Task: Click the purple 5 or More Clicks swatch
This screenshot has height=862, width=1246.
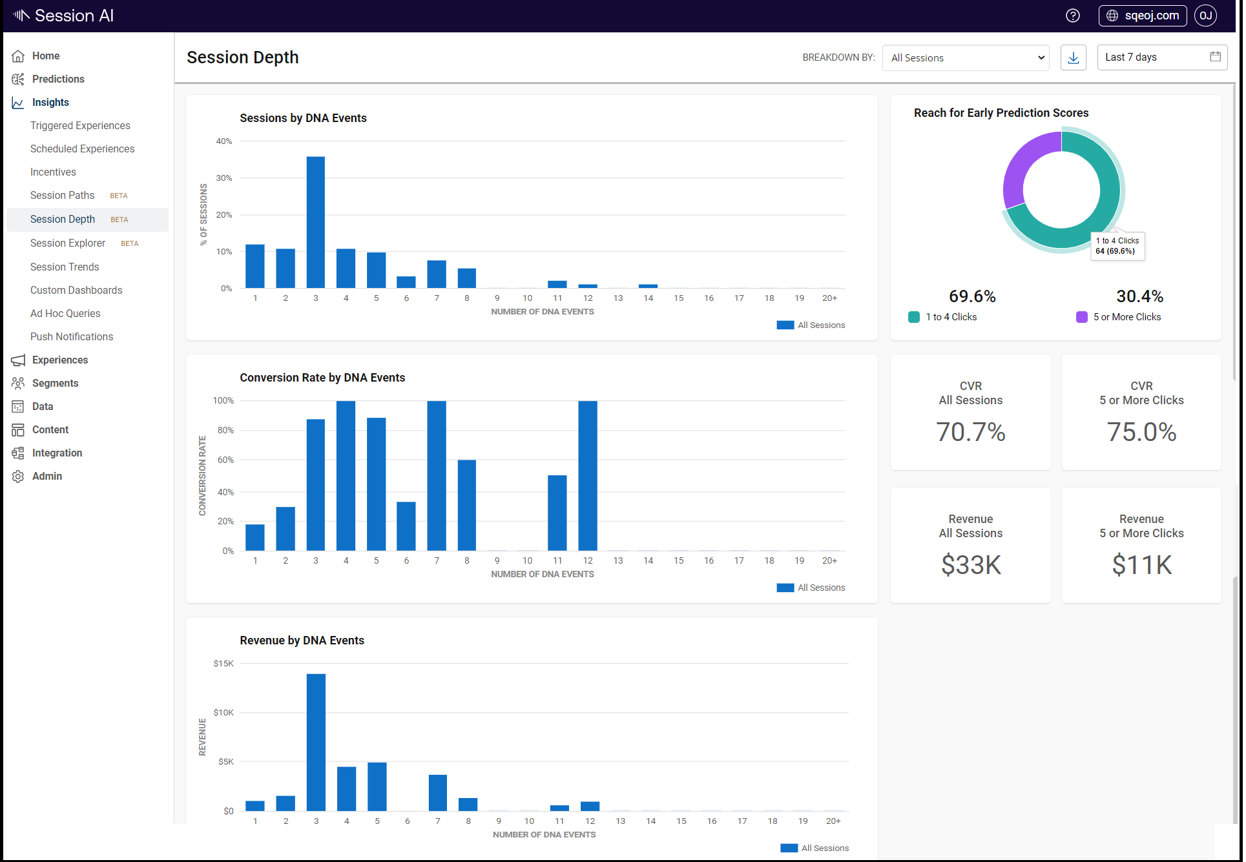Action: pyautogui.click(x=1082, y=317)
